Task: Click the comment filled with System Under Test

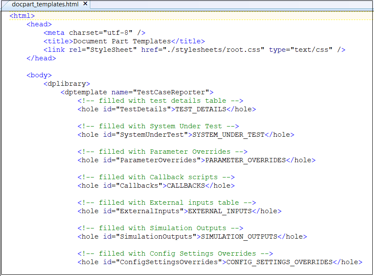Action: (x=158, y=126)
